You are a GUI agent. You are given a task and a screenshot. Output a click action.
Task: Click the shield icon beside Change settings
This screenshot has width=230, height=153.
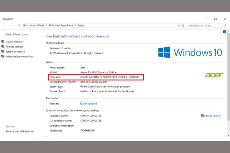tap(202, 116)
